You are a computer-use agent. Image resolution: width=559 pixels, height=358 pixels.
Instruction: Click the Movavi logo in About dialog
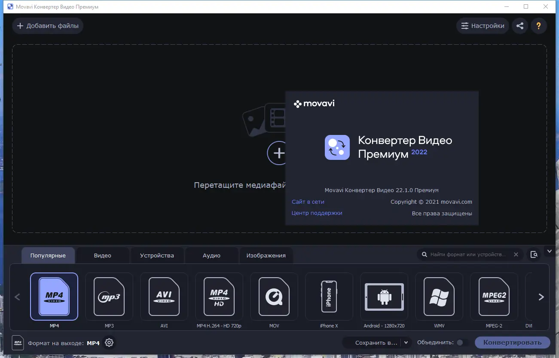(314, 104)
